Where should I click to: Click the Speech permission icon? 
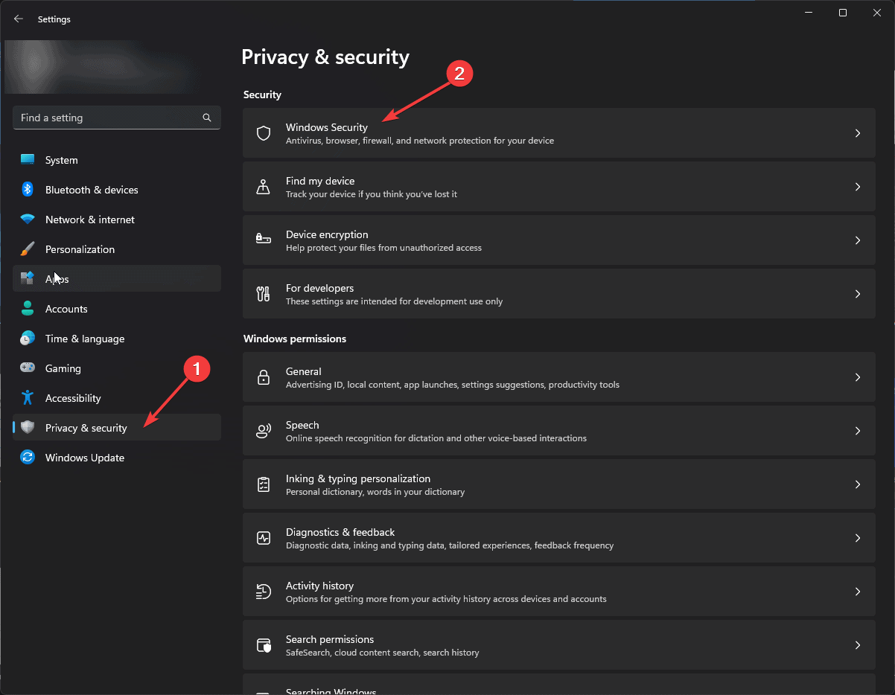[x=263, y=430]
